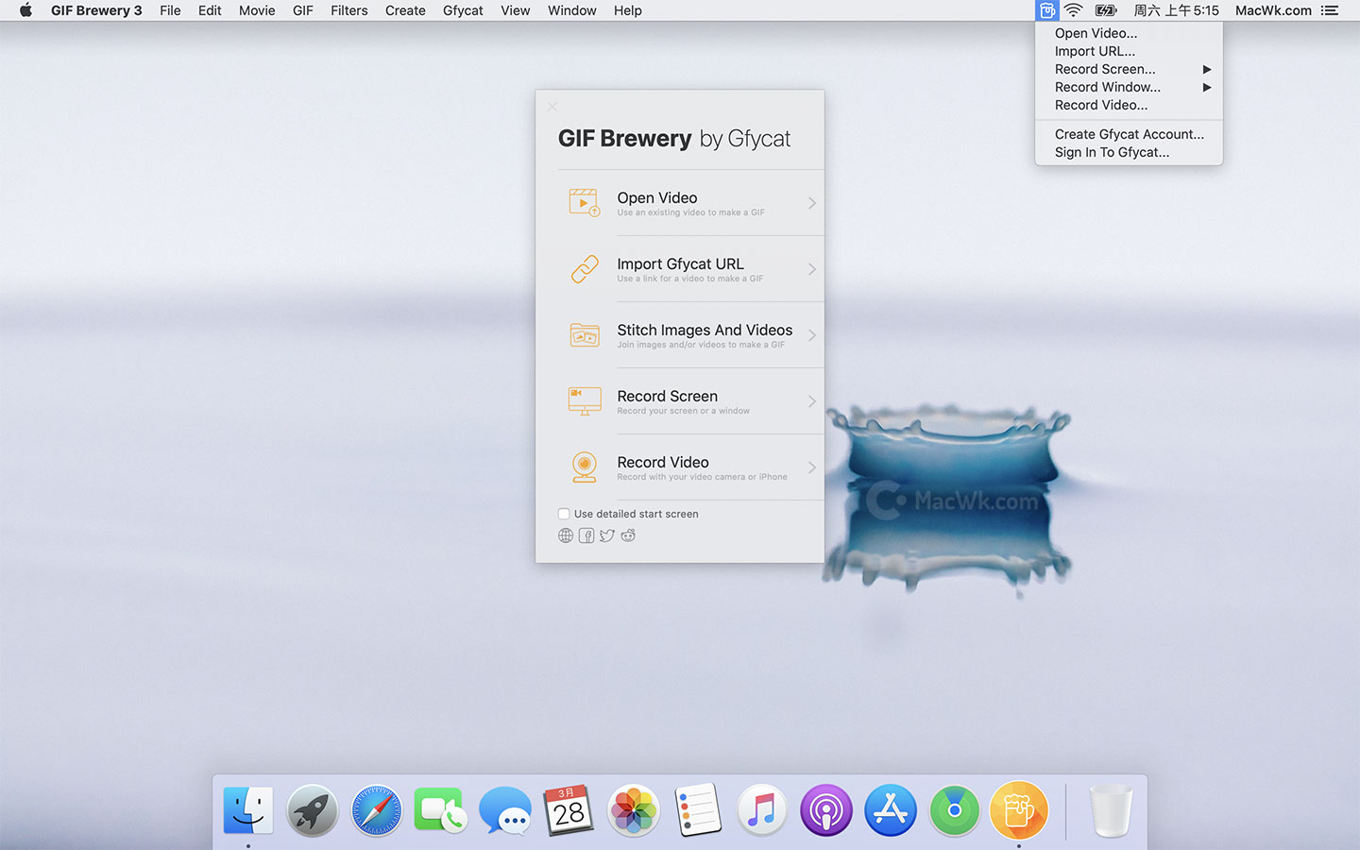Expand the Record Screen... submenu arrow
Viewport: 1360px width, 850px height.
click(x=1206, y=69)
